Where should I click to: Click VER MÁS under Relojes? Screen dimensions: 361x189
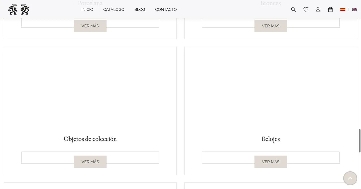(x=271, y=162)
